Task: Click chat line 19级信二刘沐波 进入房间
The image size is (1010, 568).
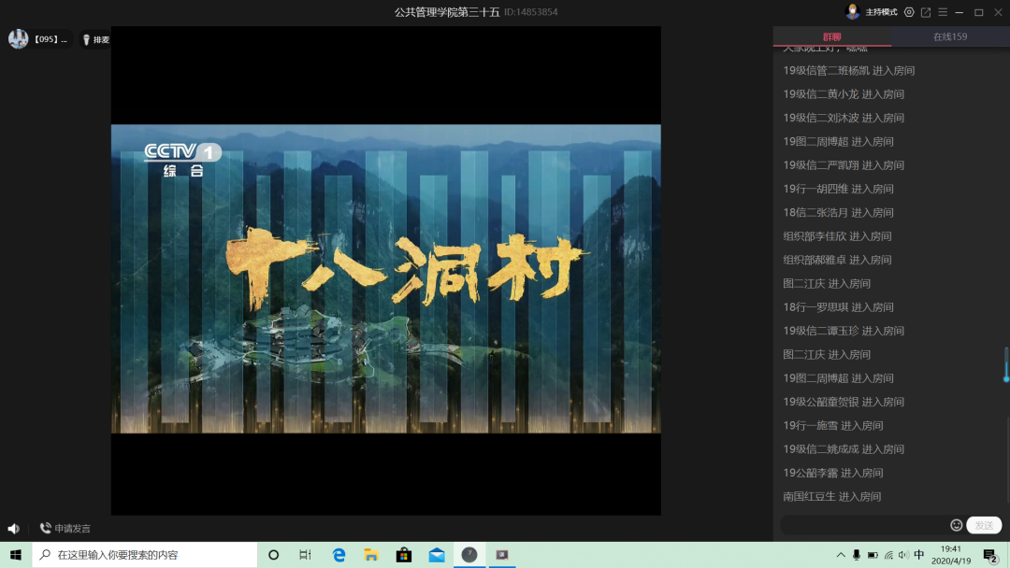Action: [844, 118]
